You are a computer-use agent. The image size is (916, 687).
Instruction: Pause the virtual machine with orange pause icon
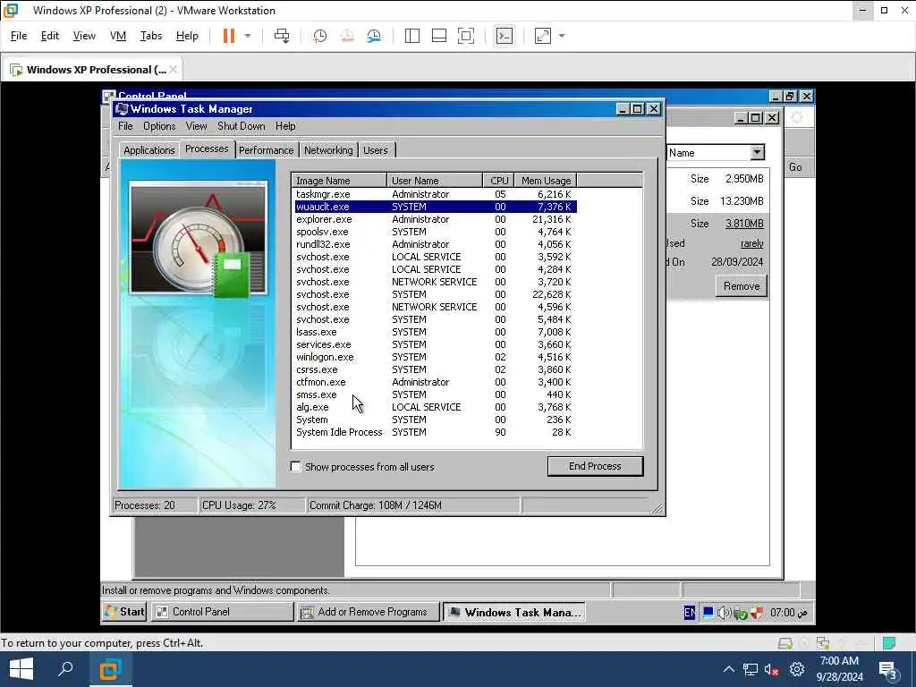click(229, 36)
